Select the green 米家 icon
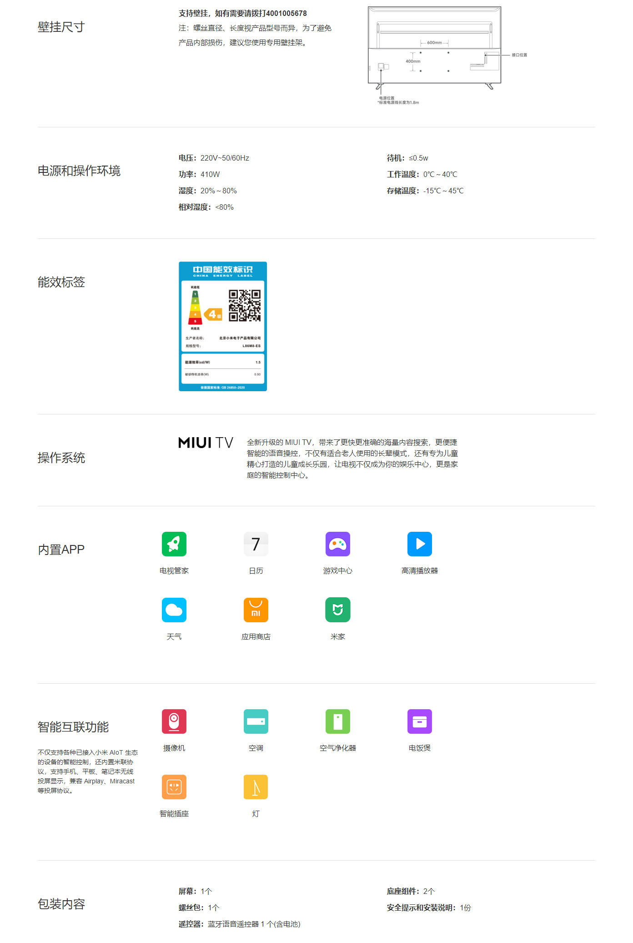This screenshot has height=943, width=633. pyautogui.click(x=337, y=610)
